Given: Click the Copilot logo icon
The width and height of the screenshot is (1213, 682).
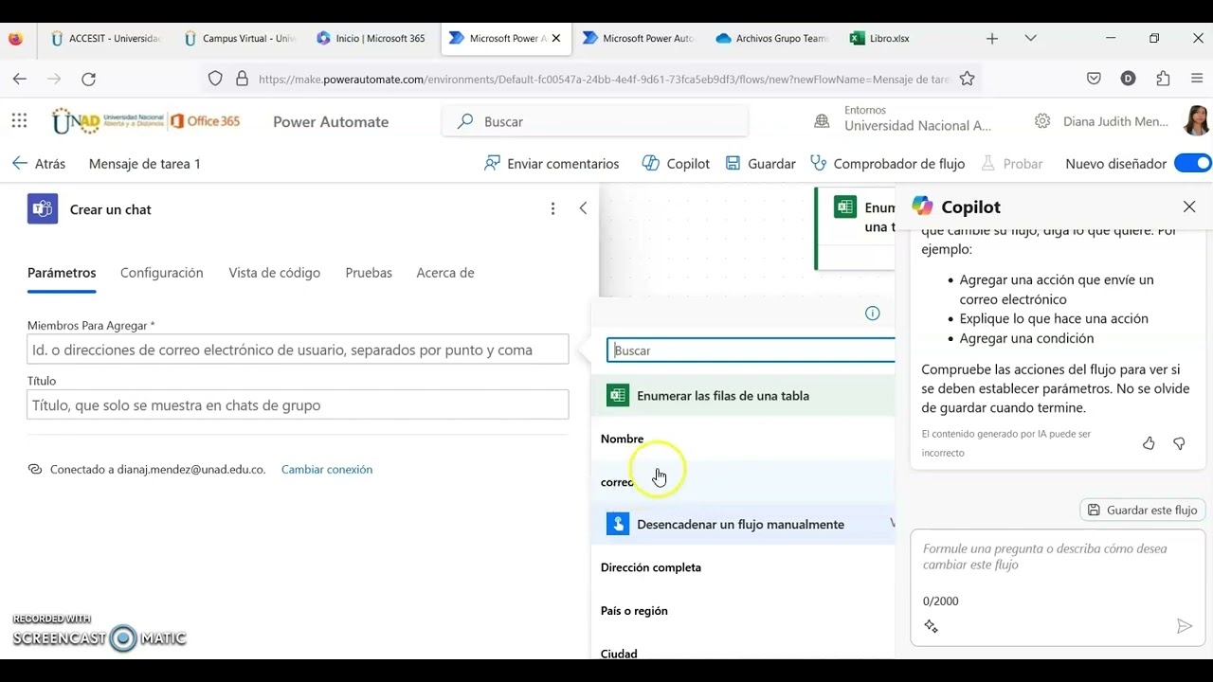Looking at the screenshot, I should pos(922,206).
